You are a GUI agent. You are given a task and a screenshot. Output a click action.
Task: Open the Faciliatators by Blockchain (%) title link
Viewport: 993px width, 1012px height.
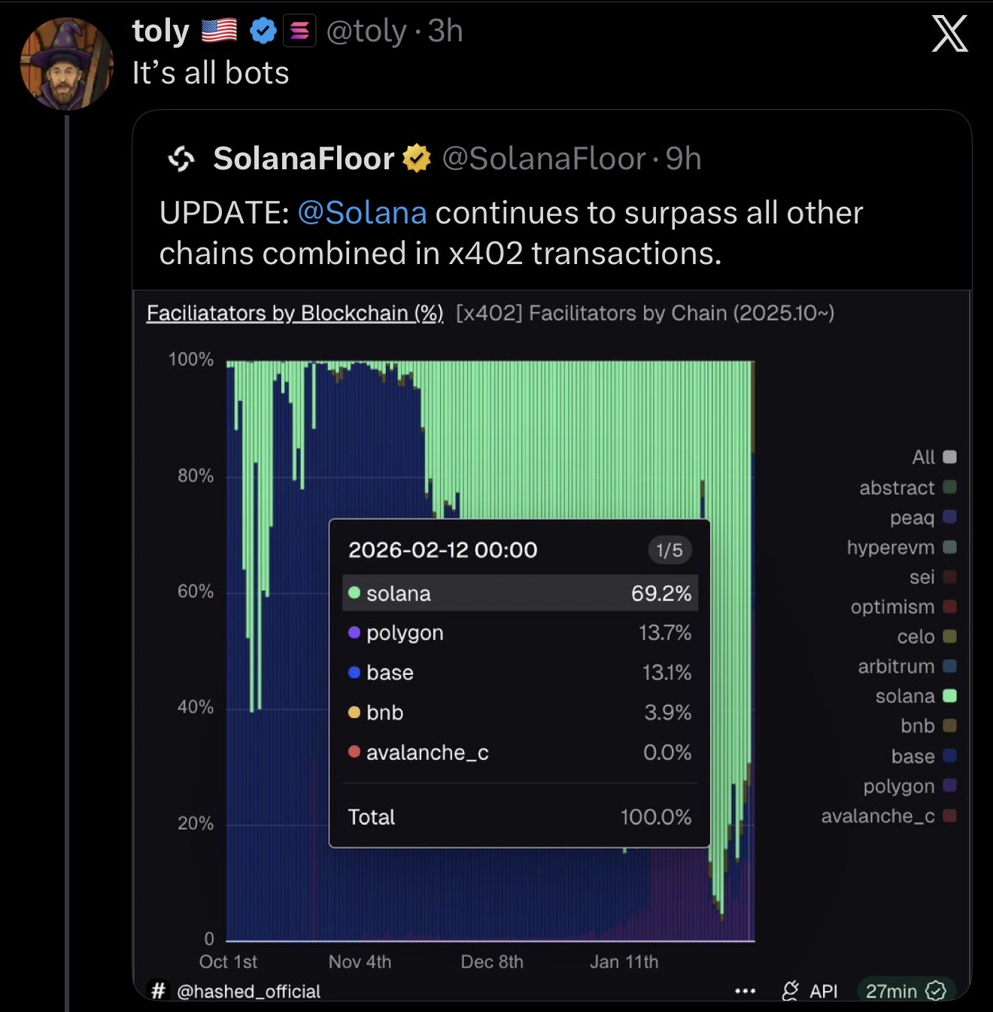click(295, 313)
